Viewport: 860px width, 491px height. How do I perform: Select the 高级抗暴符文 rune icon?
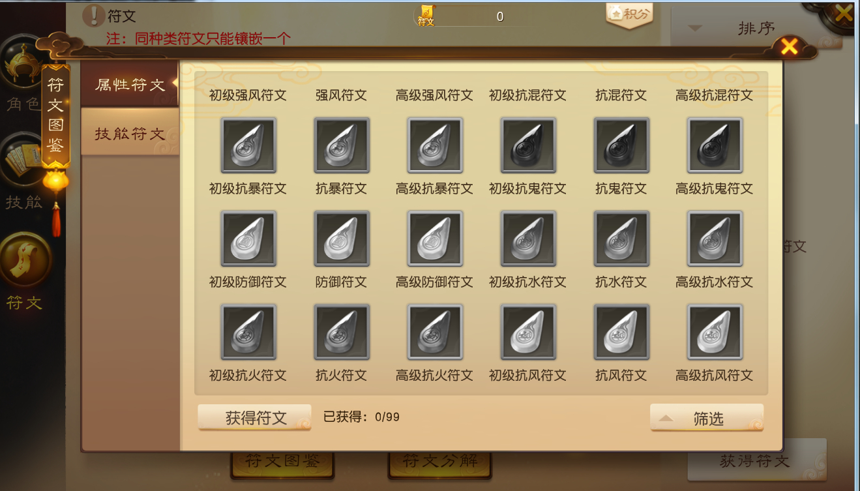coord(435,145)
